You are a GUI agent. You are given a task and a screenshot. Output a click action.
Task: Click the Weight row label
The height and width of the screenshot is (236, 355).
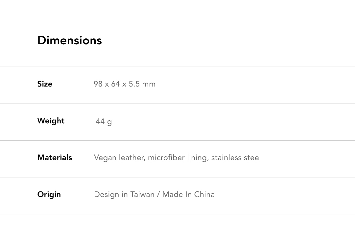pyautogui.click(x=51, y=121)
